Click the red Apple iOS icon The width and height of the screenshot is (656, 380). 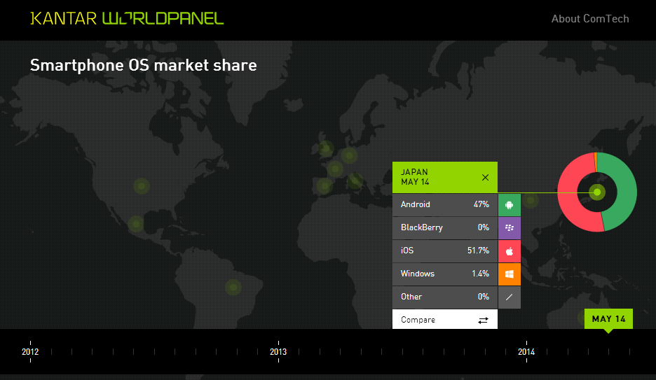coord(509,251)
